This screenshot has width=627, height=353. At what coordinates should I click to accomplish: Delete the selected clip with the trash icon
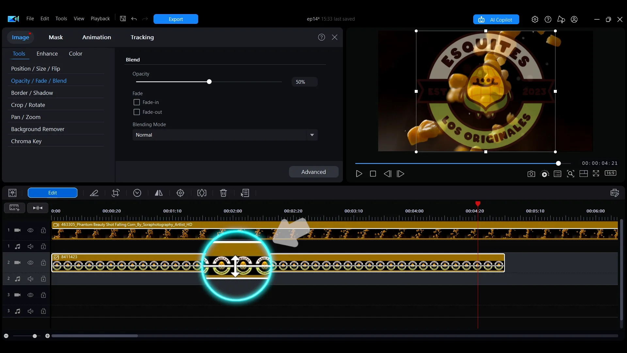pyautogui.click(x=223, y=193)
